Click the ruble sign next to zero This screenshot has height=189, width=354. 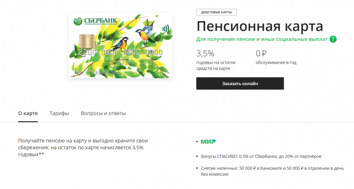pyautogui.click(x=264, y=54)
